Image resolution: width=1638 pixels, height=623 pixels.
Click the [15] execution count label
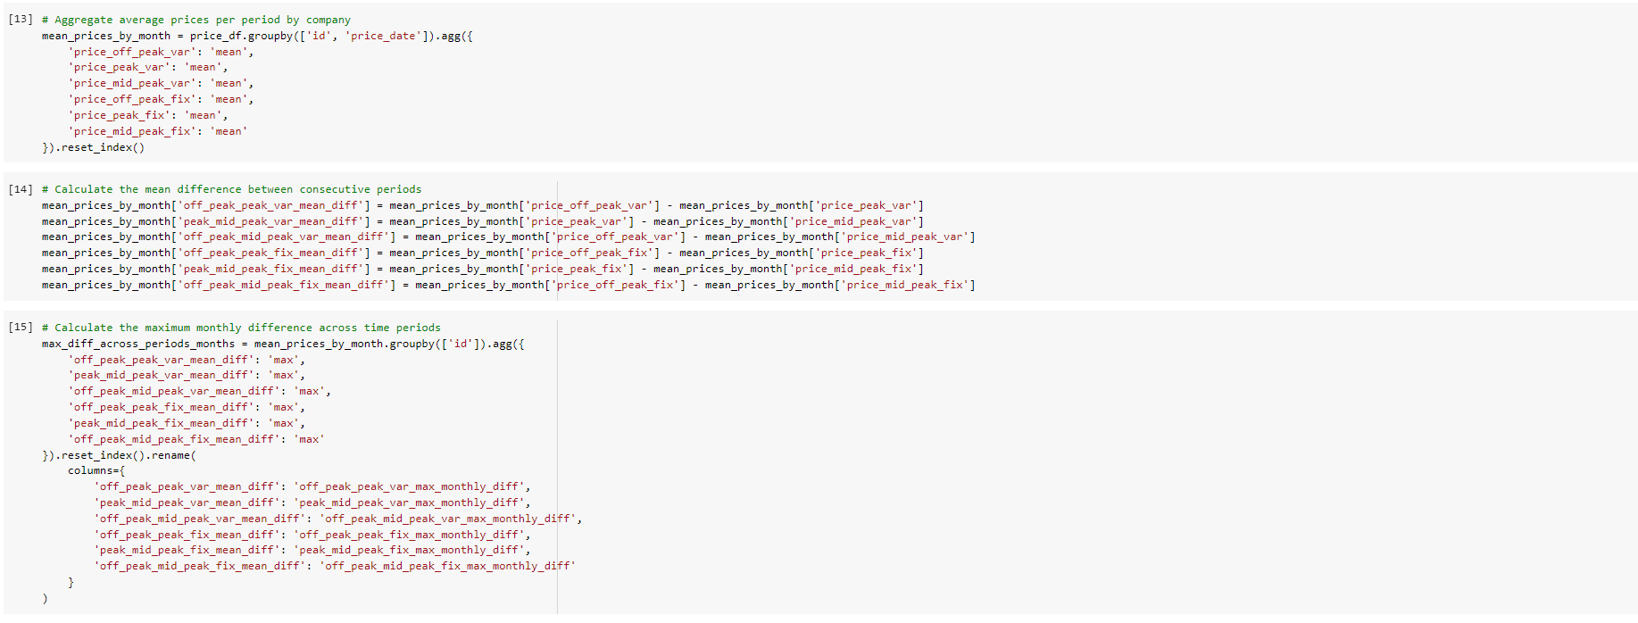click(20, 328)
